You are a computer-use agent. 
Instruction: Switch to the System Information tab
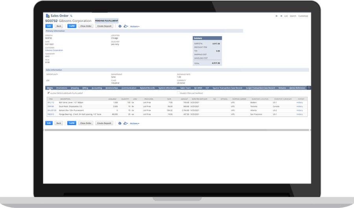point(167,88)
